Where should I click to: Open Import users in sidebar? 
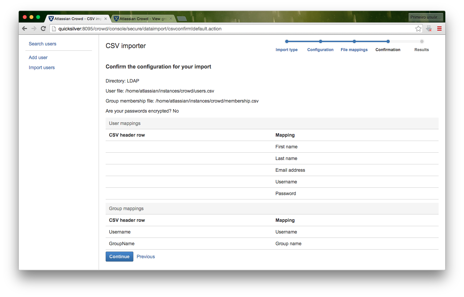(42, 67)
